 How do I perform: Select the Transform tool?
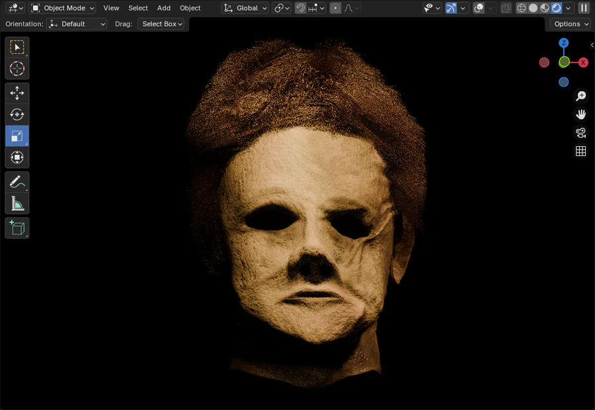click(17, 157)
